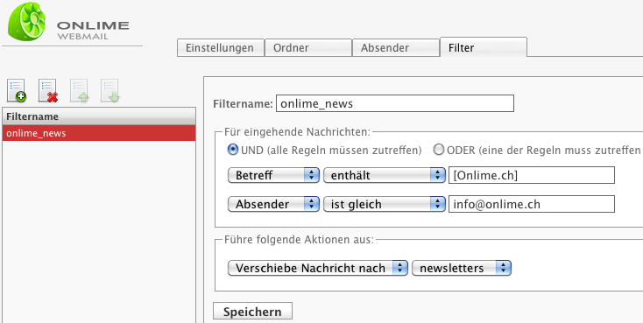Switch to the Filter tab
Viewport: 643px width, 323px height.
point(484,47)
